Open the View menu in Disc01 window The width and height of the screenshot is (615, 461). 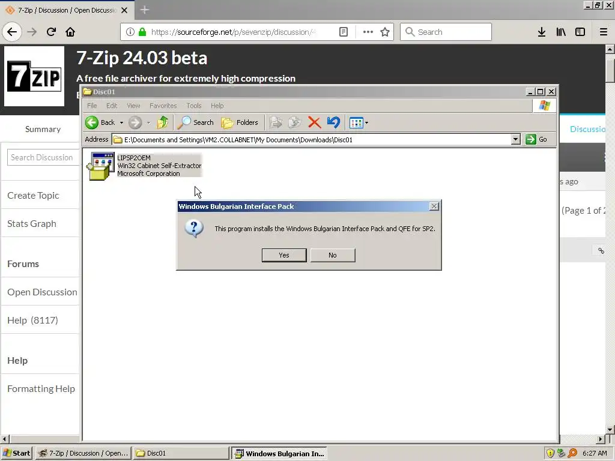click(133, 106)
